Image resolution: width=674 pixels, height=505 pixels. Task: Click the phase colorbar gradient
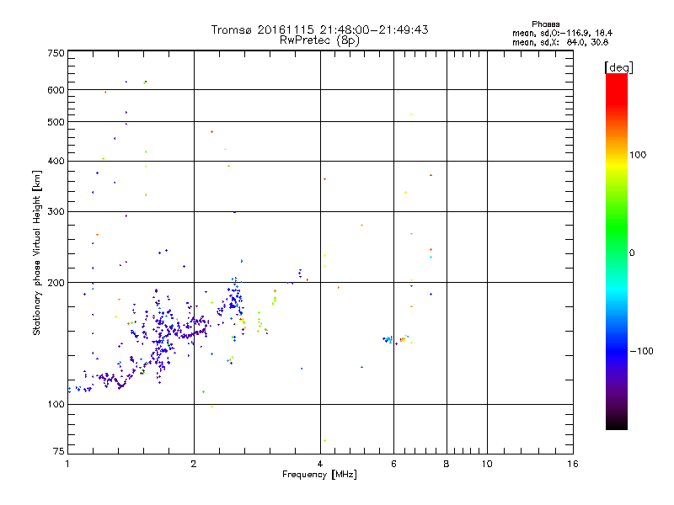click(x=617, y=251)
